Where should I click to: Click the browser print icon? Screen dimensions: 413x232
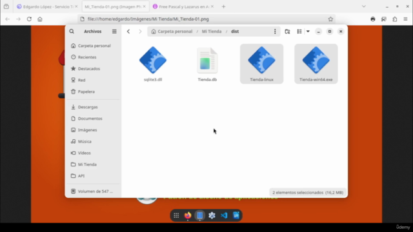pos(373,19)
